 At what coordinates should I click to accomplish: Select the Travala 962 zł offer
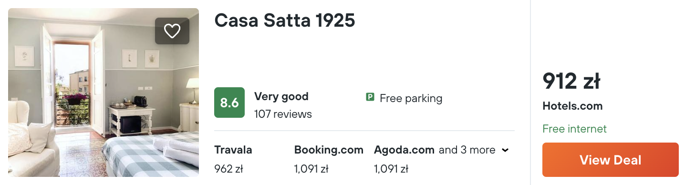(x=234, y=159)
